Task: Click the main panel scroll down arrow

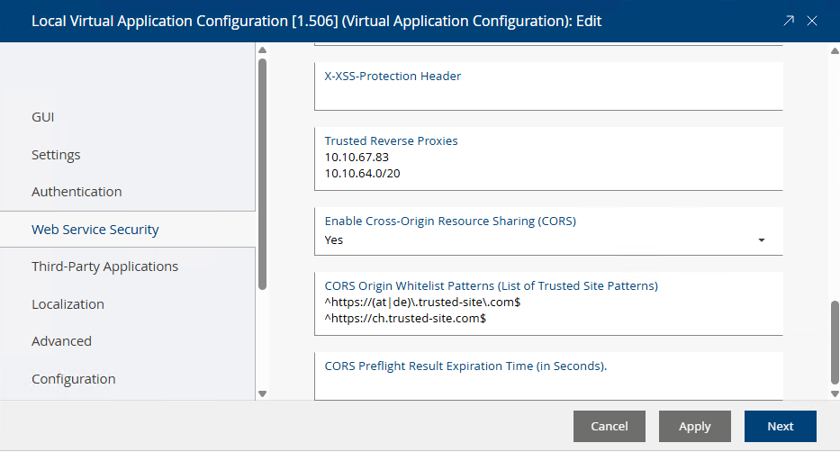Action: pos(834,393)
